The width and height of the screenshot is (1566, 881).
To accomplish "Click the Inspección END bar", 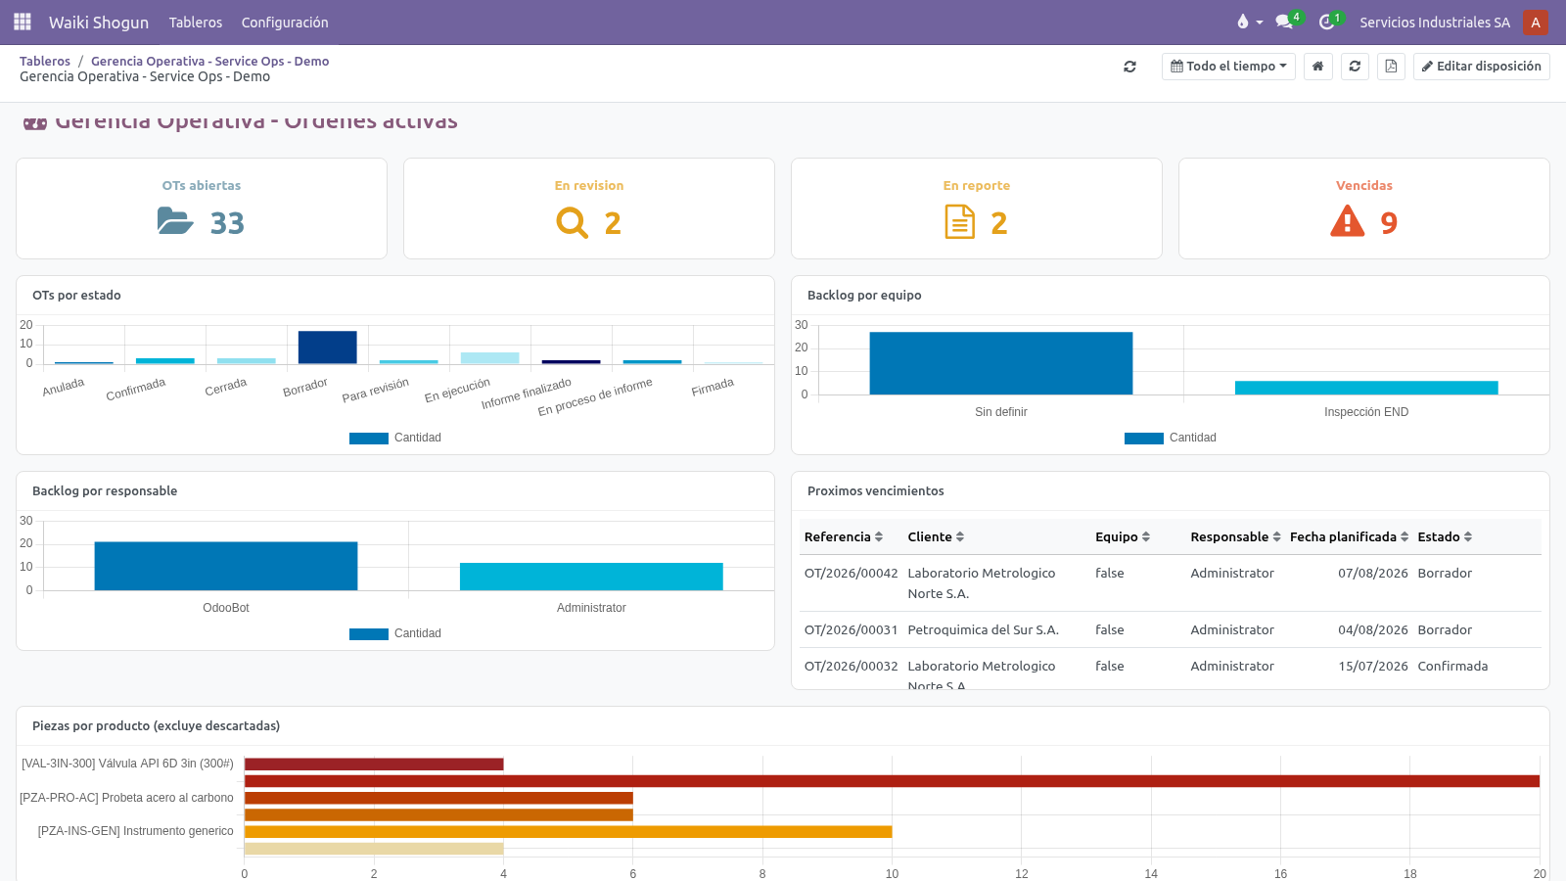I will pyautogui.click(x=1366, y=388).
